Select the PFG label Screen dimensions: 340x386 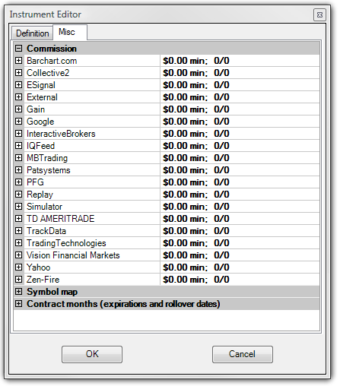pyautogui.click(x=35, y=182)
